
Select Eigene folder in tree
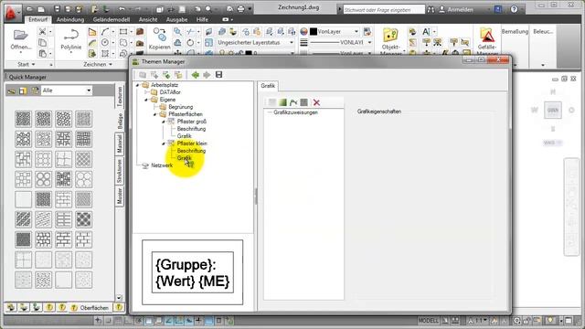(167, 100)
